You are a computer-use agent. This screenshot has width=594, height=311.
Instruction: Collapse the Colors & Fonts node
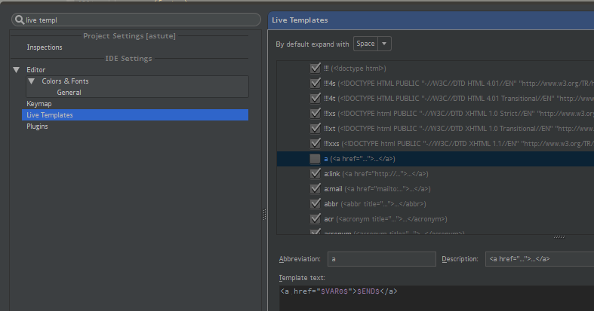tap(31, 81)
